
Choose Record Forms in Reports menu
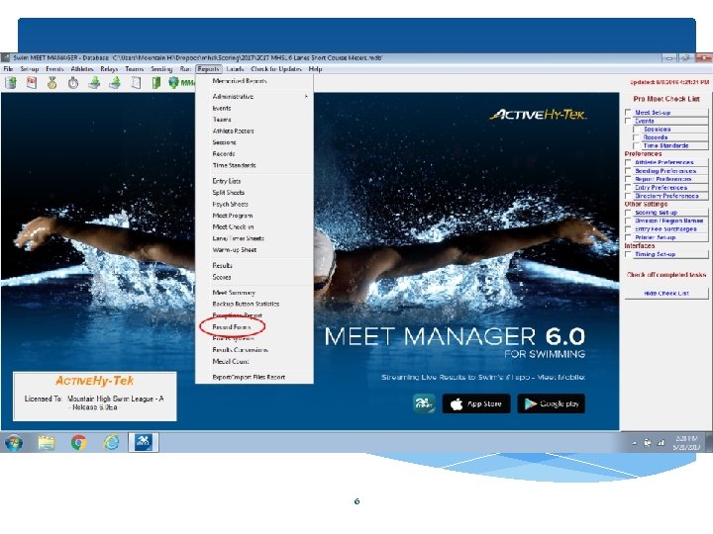click(232, 327)
